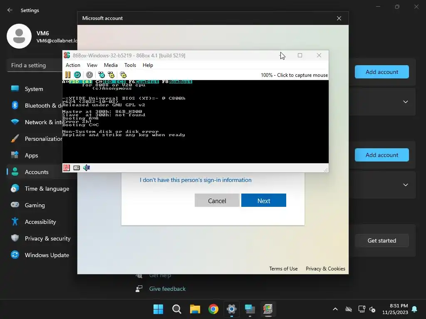The width and height of the screenshot is (426, 319).
Task: Close the 86Box window
Action: pyautogui.click(x=319, y=55)
